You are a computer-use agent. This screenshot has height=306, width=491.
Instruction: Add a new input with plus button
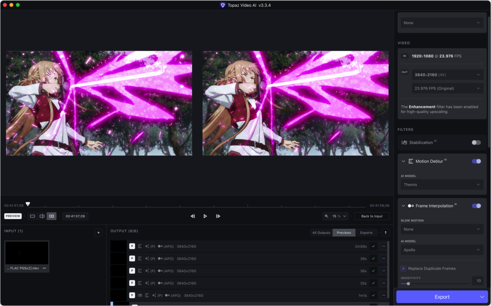coord(98,232)
